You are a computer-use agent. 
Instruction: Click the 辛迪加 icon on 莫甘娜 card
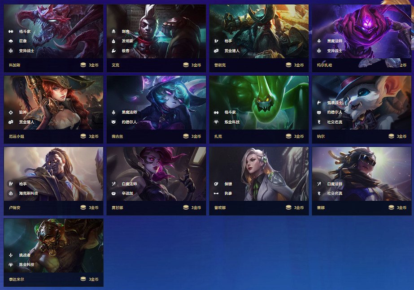[x=113, y=193]
